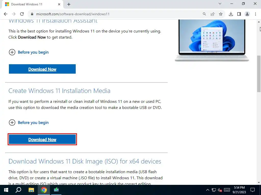
Task: Click the muted volume tray icon
Action: tap(220, 190)
